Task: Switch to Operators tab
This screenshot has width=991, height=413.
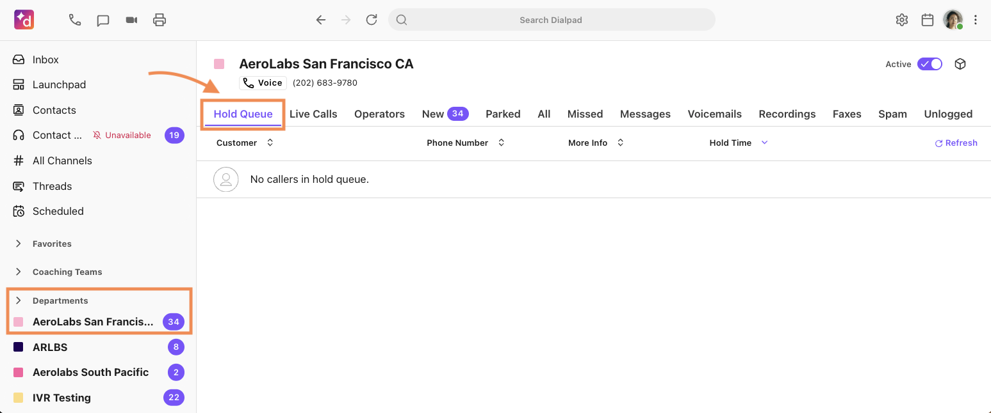Action: 379,114
